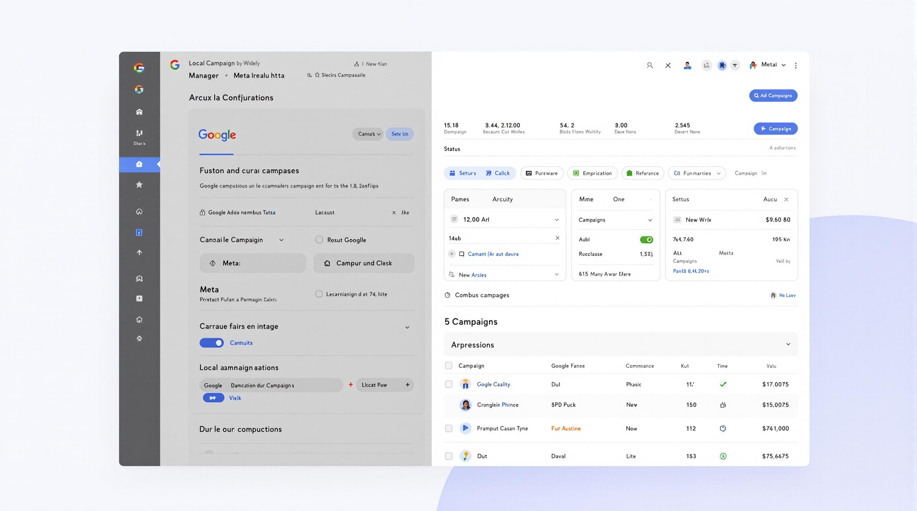Screen dimensions: 917x511
Task: Click the red plus beside Google Damcation field
Action: 351,385
